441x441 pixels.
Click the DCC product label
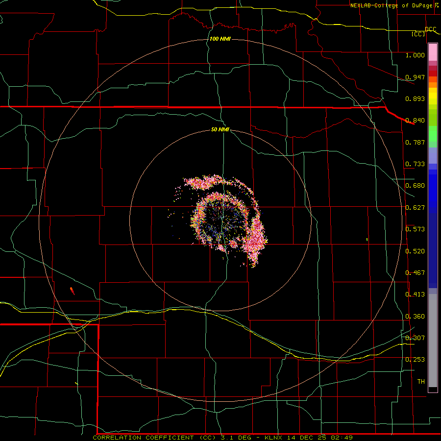[x=430, y=29]
